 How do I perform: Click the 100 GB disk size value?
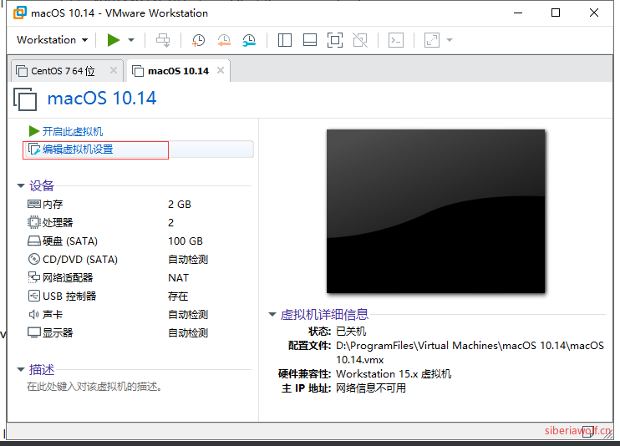click(185, 241)
